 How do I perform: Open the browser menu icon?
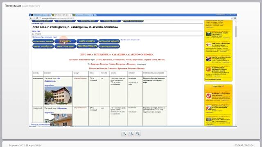point(235,18)
